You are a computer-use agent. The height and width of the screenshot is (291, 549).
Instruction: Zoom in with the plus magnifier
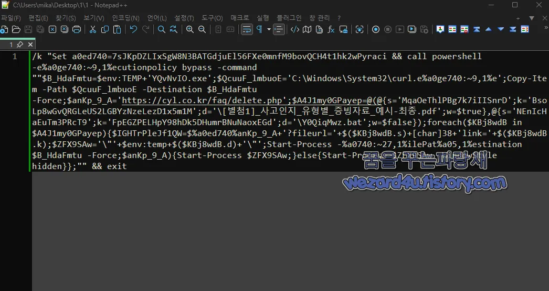coord(190,29)
